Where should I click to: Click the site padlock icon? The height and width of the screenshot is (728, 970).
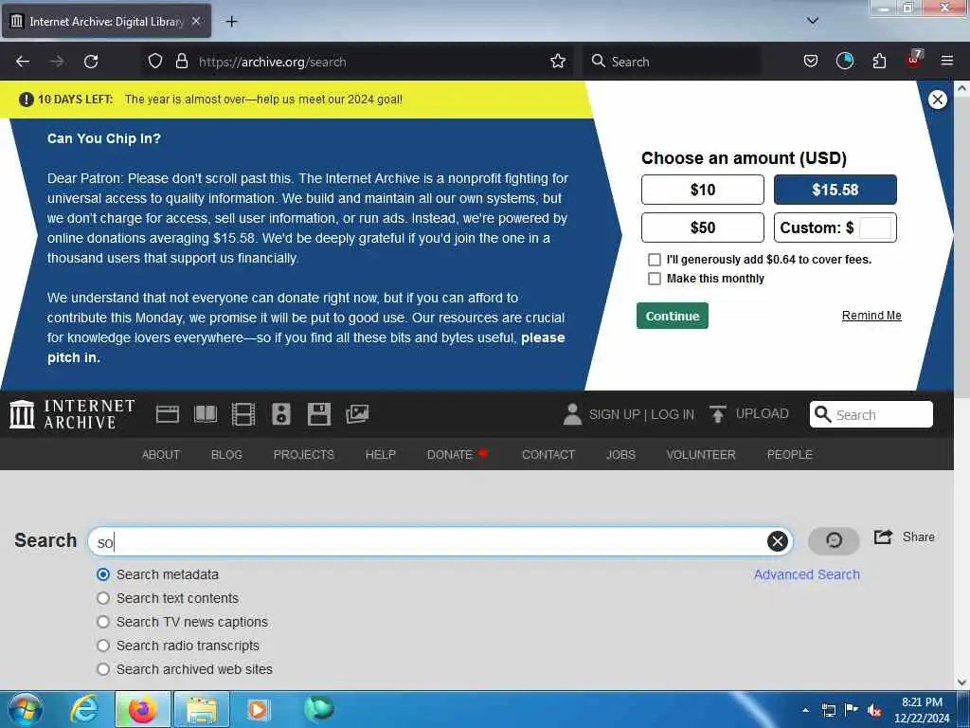[x=181, y=62]
